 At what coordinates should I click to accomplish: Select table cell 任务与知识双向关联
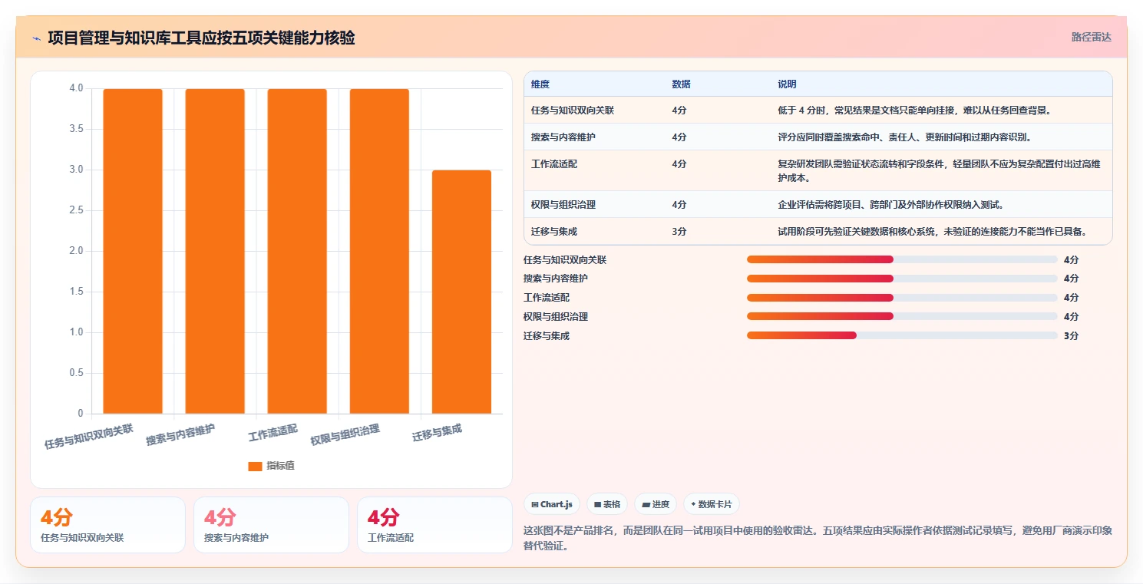[x=573, y=111]
